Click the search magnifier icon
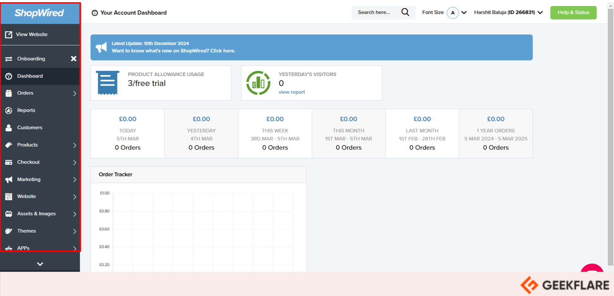 tap(405, 12)
